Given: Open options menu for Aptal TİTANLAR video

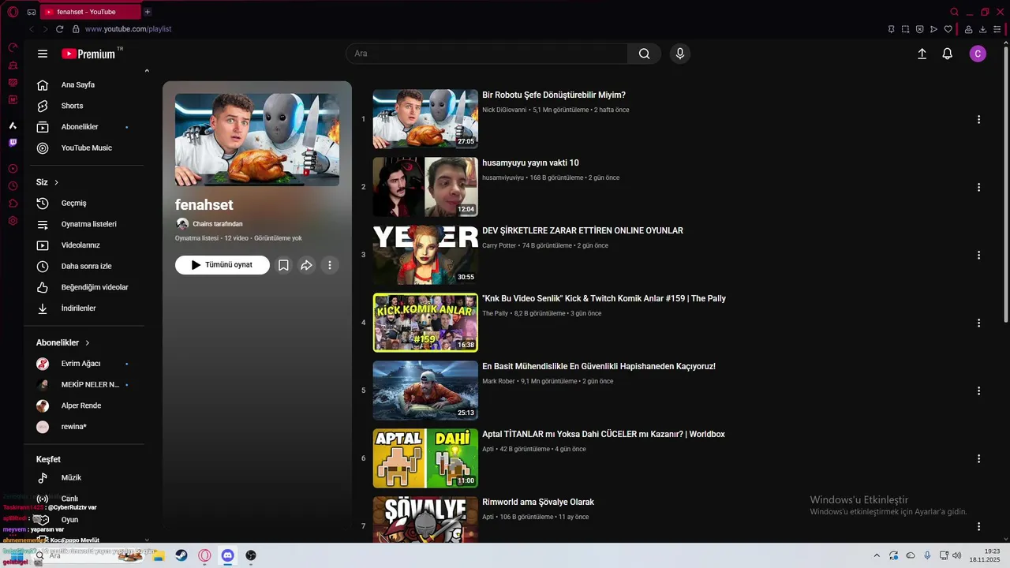Looking at the screenshot, I should [978, 458].
